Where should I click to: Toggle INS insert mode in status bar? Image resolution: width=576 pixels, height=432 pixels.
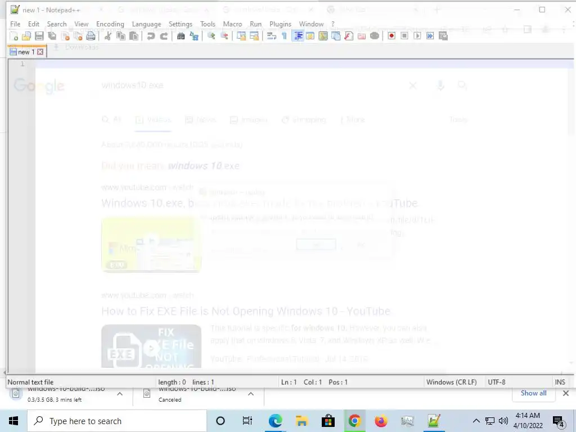coord(560,382)
